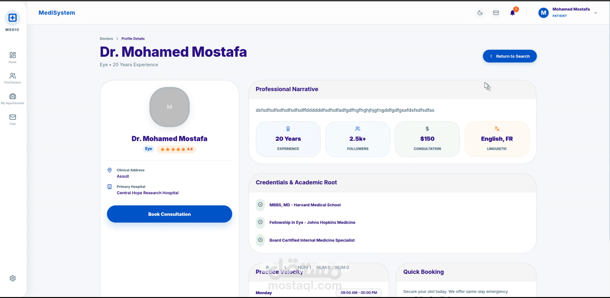
Task: Open the notifications bell
Action: [513, 13]
